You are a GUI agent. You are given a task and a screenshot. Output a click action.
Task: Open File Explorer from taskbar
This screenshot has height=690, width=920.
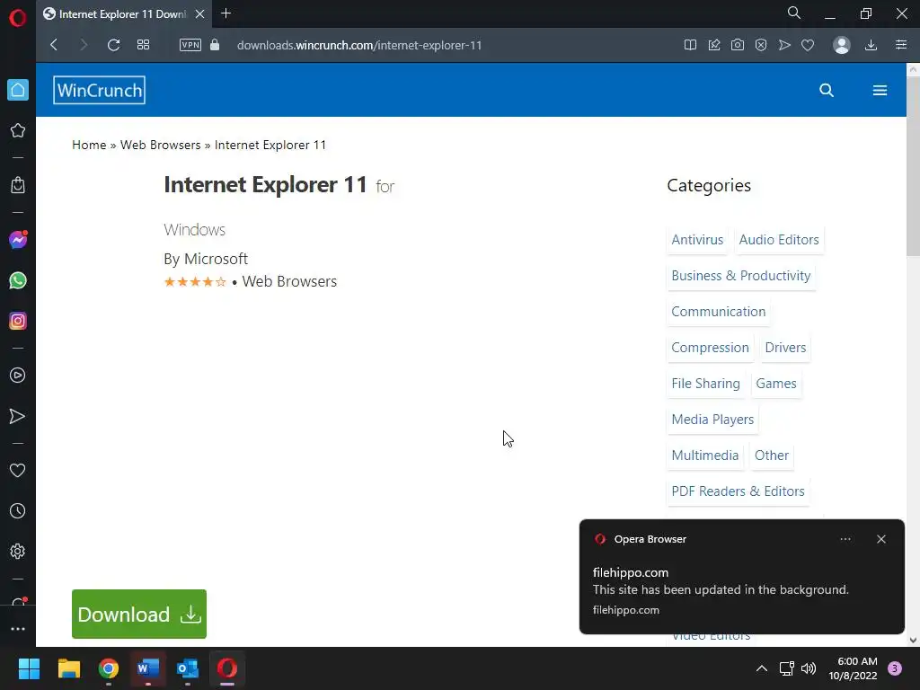click(x=68, y=668)
